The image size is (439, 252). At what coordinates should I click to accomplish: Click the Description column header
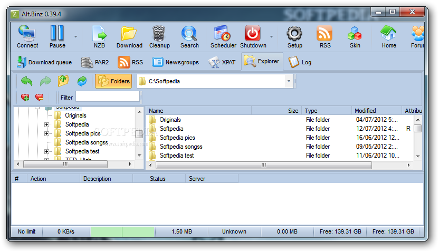(x=106, y=178)
